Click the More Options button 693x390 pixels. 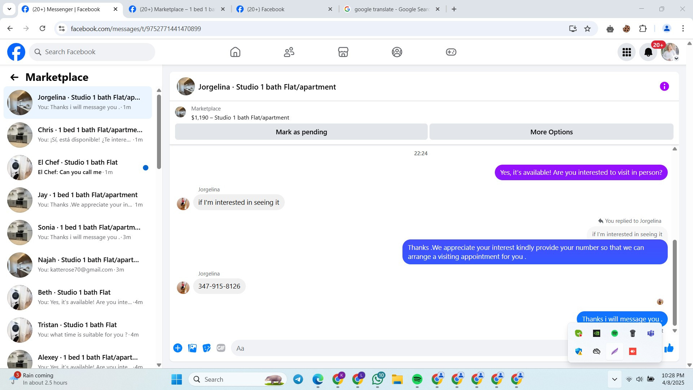(x=551, y=132)
